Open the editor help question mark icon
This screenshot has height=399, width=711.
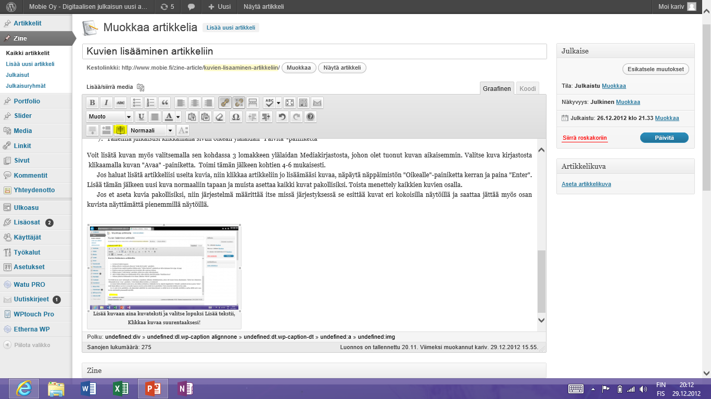(310, 117)
